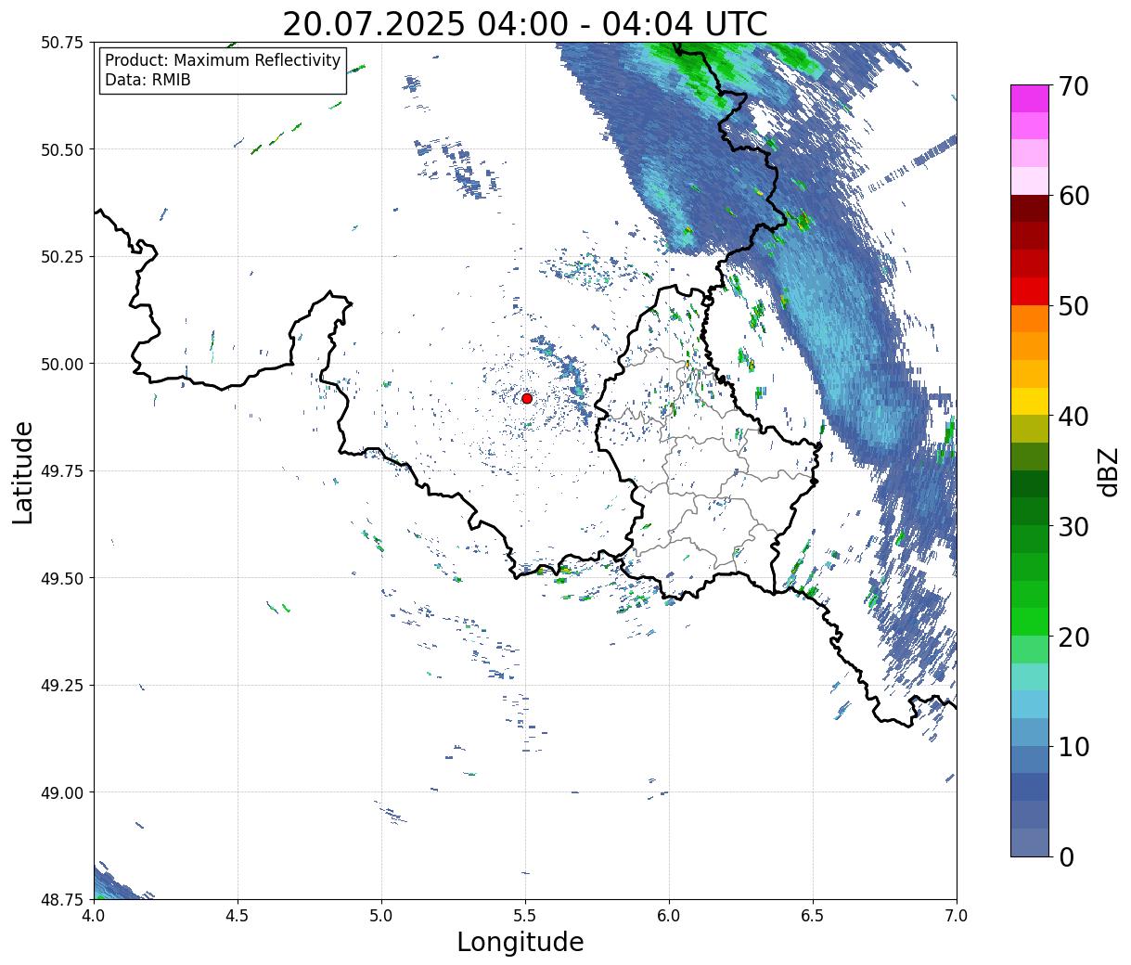1131x965 pixels.
Task: Click latitude tick label 49.75
Action: [62, 471]
